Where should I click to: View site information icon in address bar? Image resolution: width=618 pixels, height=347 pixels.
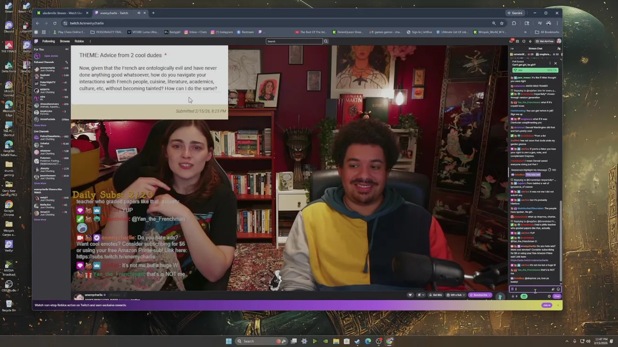pyautogui.click(x=65, y=23)
